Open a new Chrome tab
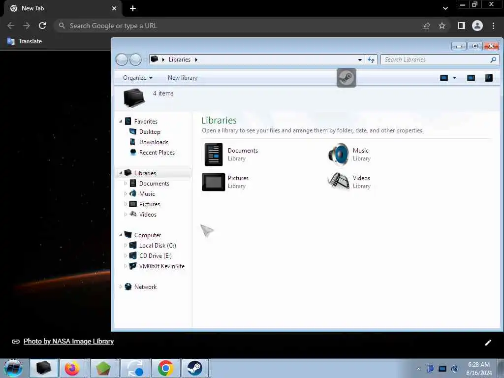Viewport: 504px width, 378px height. click(133, 8)
